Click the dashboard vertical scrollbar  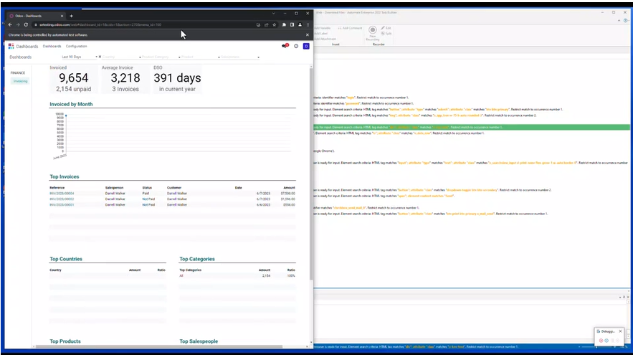pyautogui.click(x=311, y=174)
